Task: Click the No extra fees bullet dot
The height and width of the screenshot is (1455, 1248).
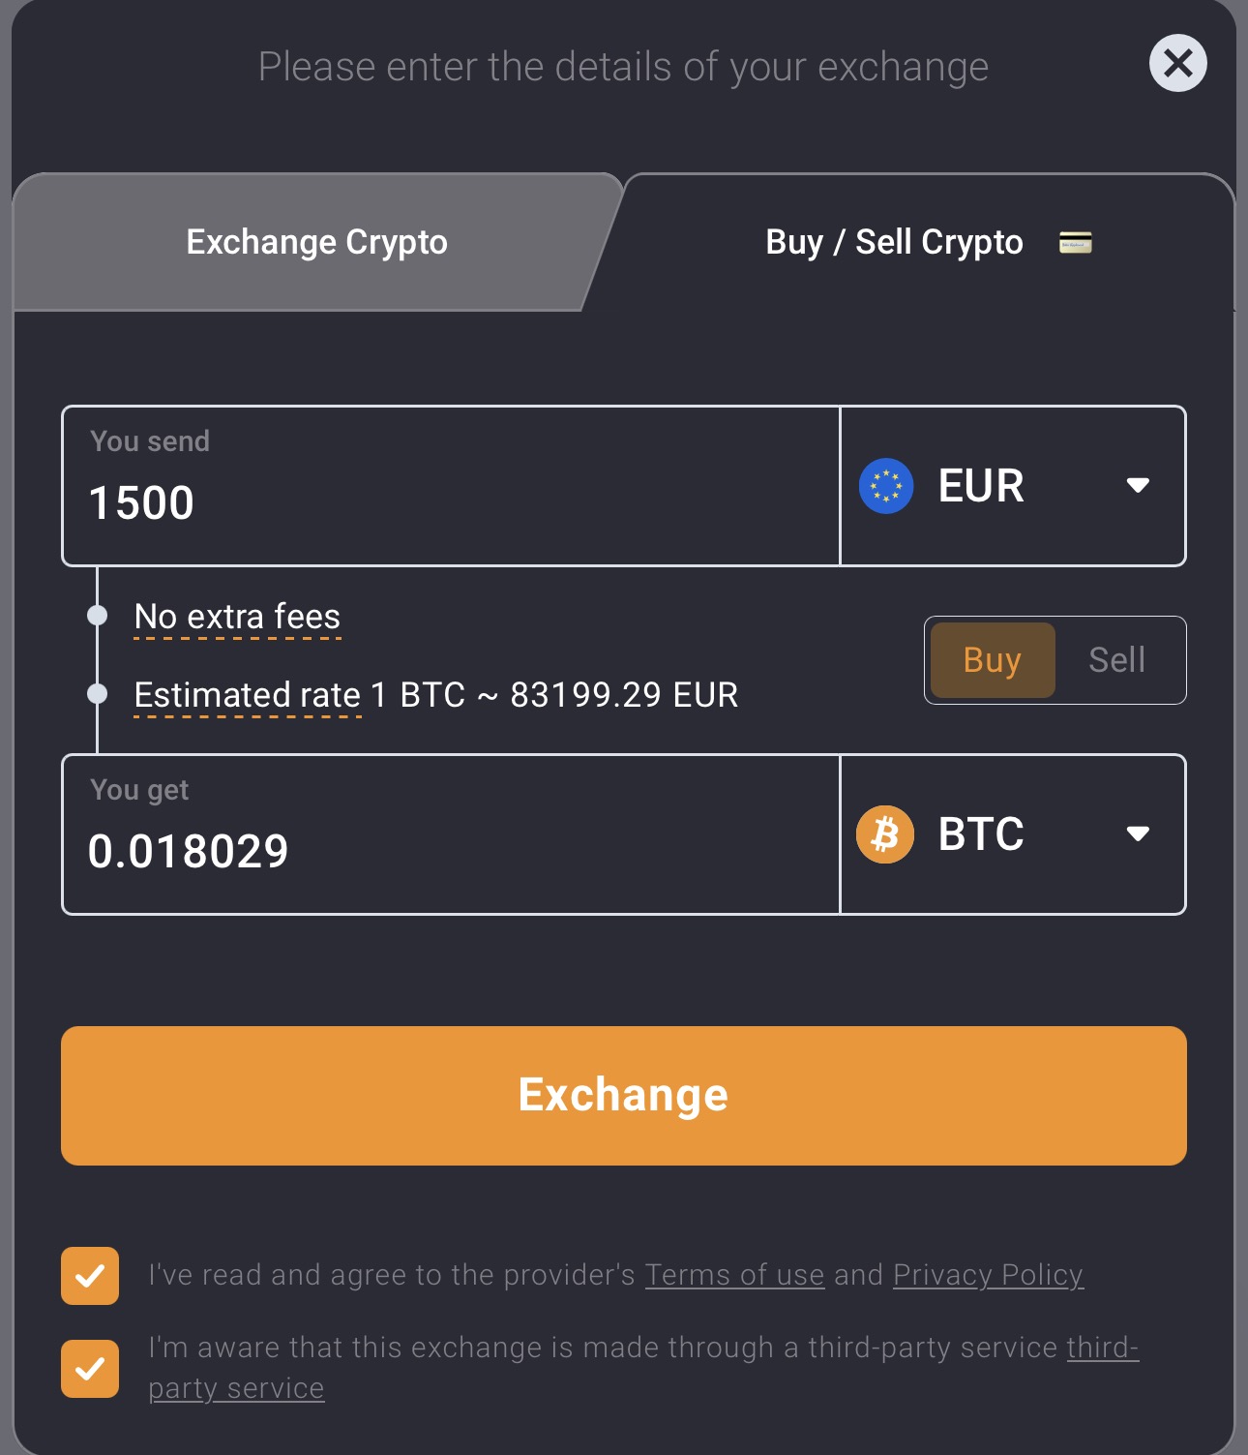Action: pos(97,616)
